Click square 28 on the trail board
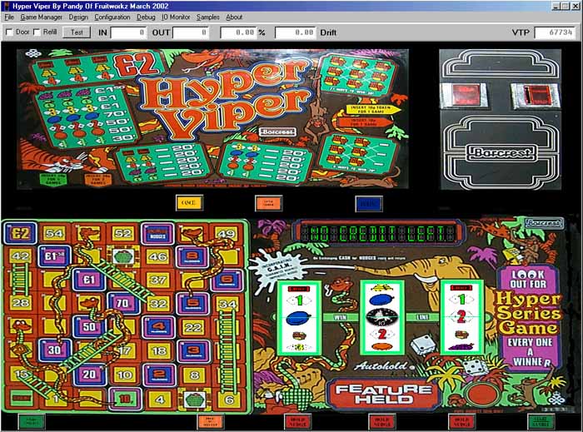 (x=19, y=303)
